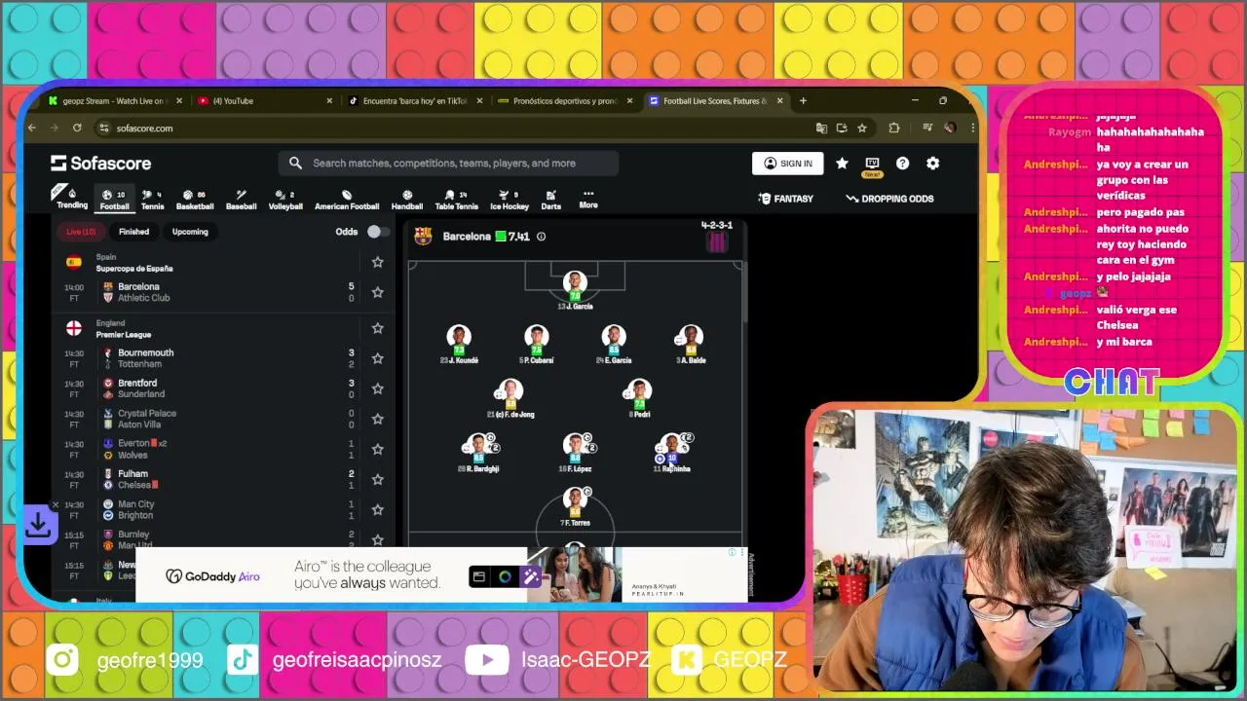Viewport: 1247px width, 701px height.
Task: Click the SIGN IN button
Action: pos(788,164)
